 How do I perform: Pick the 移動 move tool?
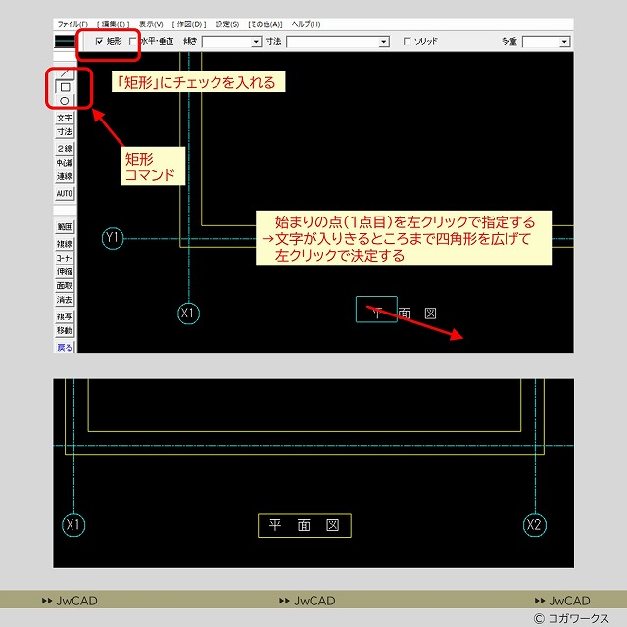65,331
